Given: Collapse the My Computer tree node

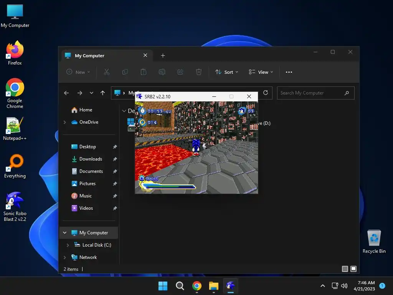Looking at the screenshot, I should pos(64,233).
